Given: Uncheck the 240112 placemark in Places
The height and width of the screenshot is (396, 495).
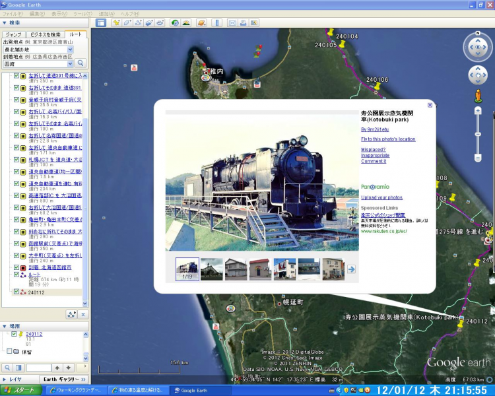Looking at the screenshot, I should pyautogui.click(x=14, y=334).
